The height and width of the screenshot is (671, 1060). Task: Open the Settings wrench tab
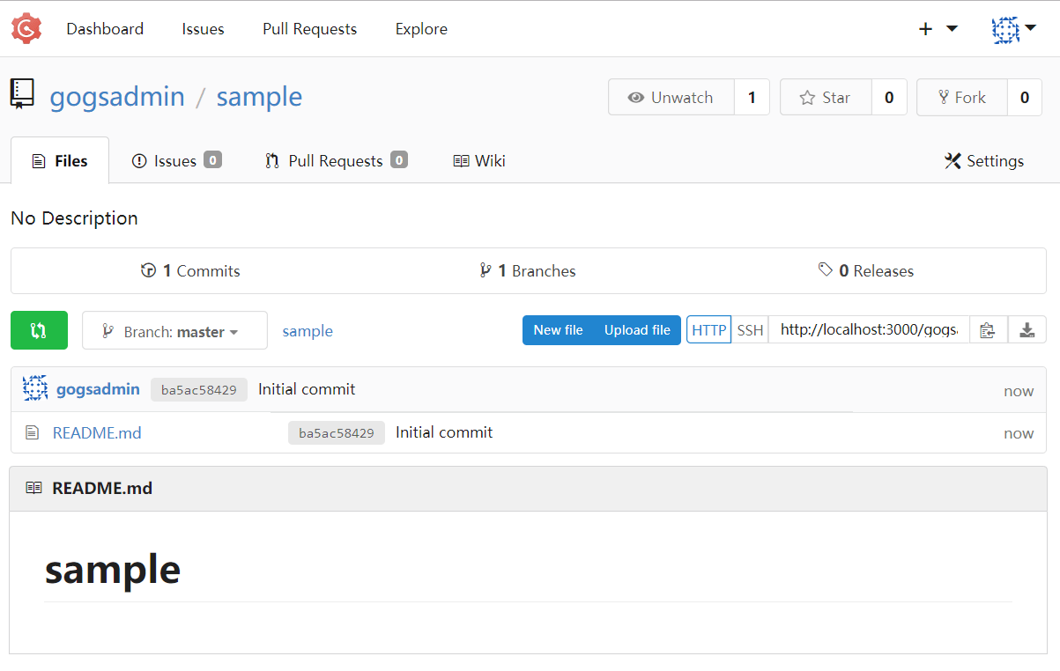[983, 161]
